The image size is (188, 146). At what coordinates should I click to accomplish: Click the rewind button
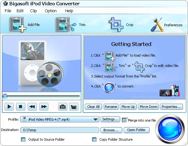(x=32, y=107)
